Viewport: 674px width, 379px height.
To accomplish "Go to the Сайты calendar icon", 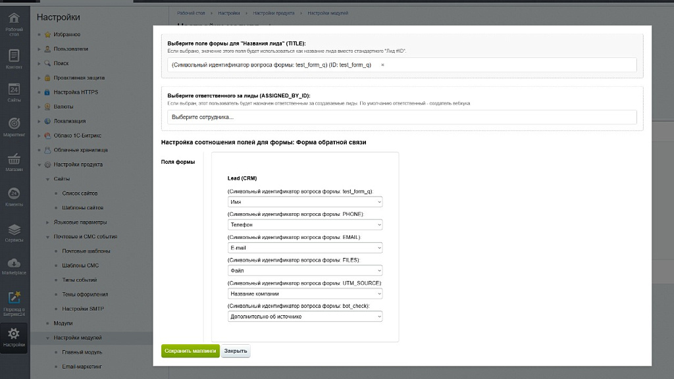I will pyautogui.click(x=14, y=89).
